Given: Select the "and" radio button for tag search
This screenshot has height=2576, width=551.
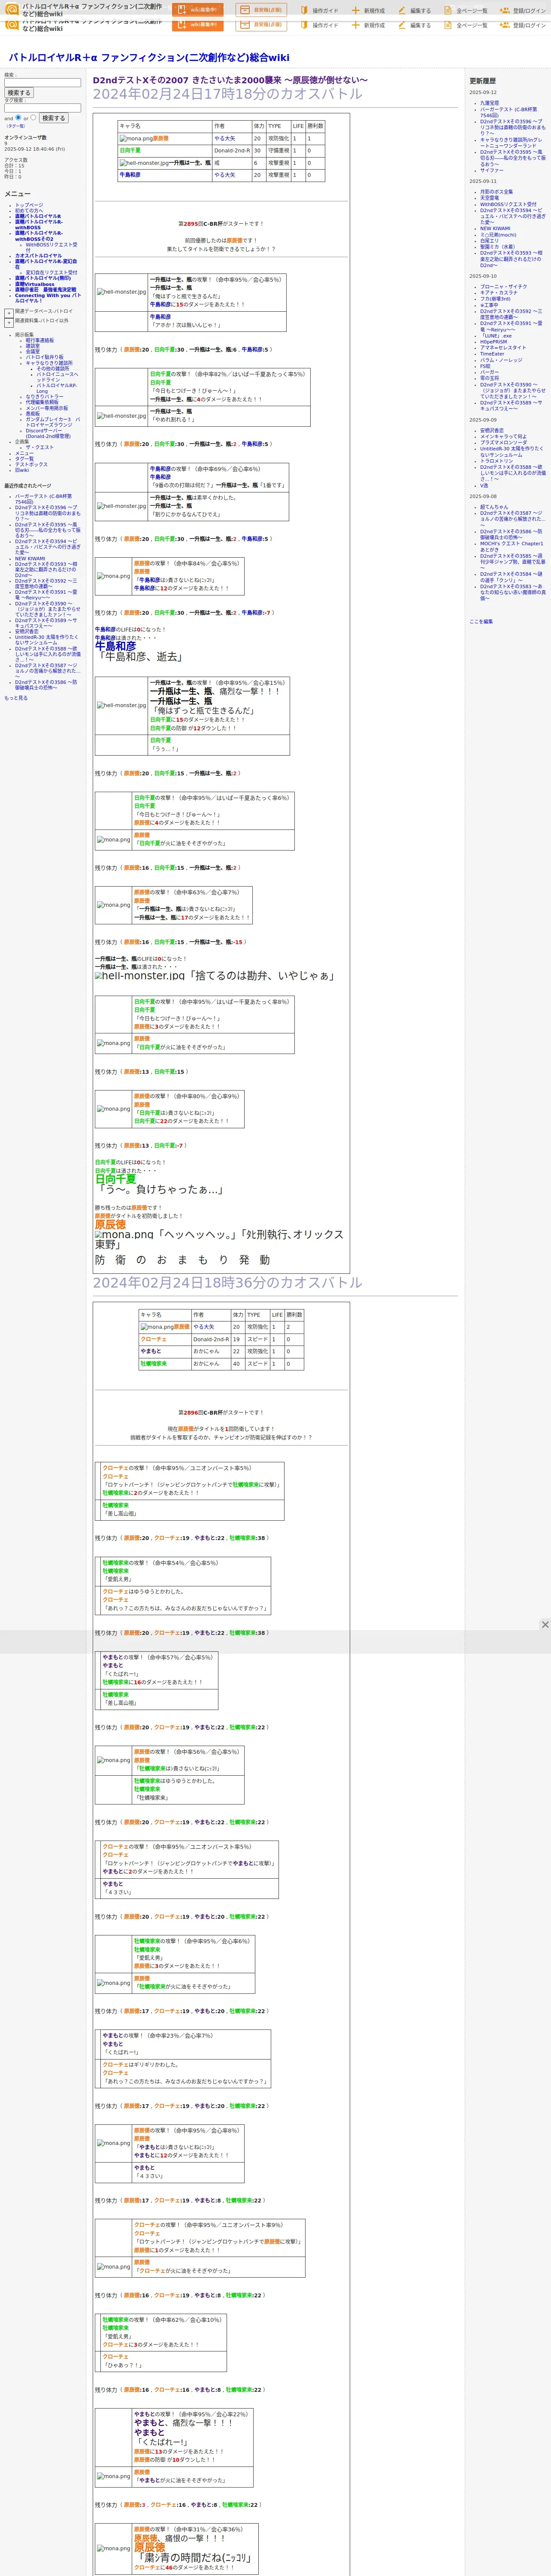Looking at the screenshot, I should (18, 117).
